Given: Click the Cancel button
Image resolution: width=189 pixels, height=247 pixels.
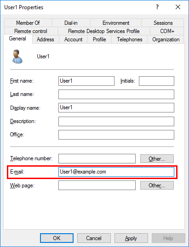Looking at the screenshot, I should [x=94, y=238].
